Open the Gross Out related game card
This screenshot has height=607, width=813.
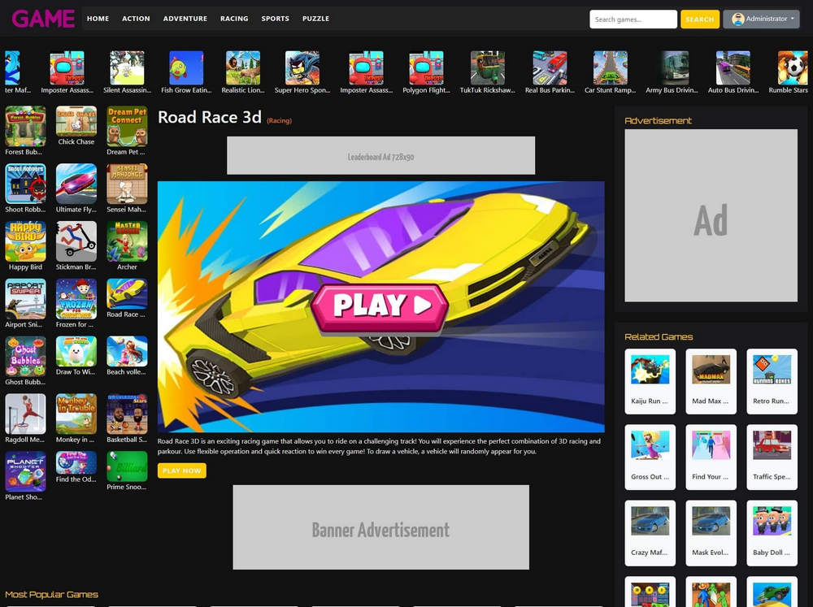coord(650,457)
